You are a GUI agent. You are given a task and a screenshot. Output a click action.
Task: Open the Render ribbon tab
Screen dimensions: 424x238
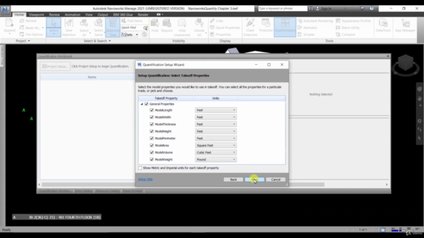point(143,15)
